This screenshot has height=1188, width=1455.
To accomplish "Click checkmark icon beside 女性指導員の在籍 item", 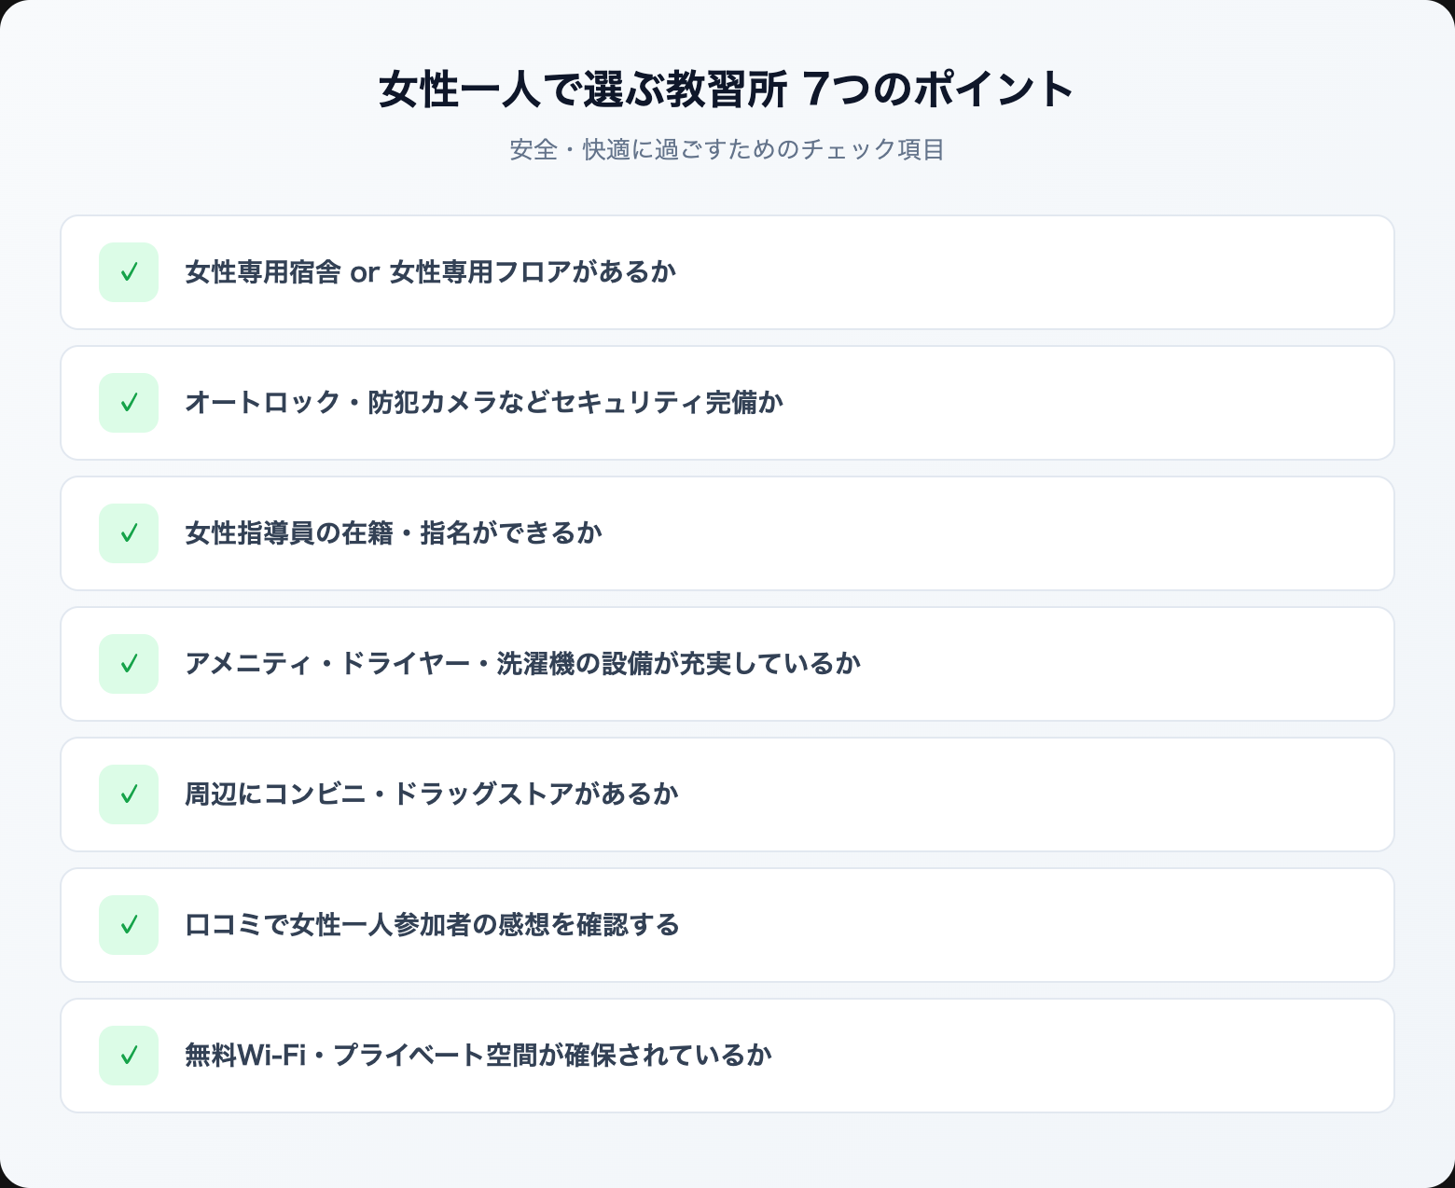I will pos(129,533).
